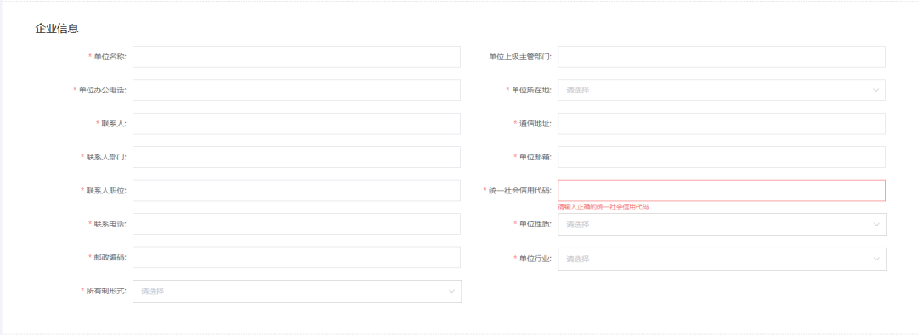The height and width of the screenshot is (335, 918).
Task: Open the 单位性质 dropdown
Action: 722,225
